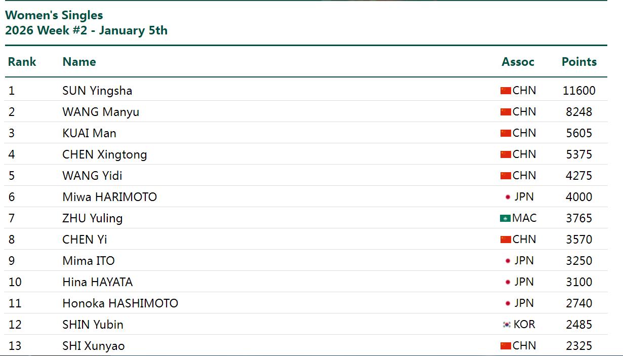Click WANG Yidi points value 4275
Image resolution: width=623 pixels, height=356 pixels.
click(579, 176)
